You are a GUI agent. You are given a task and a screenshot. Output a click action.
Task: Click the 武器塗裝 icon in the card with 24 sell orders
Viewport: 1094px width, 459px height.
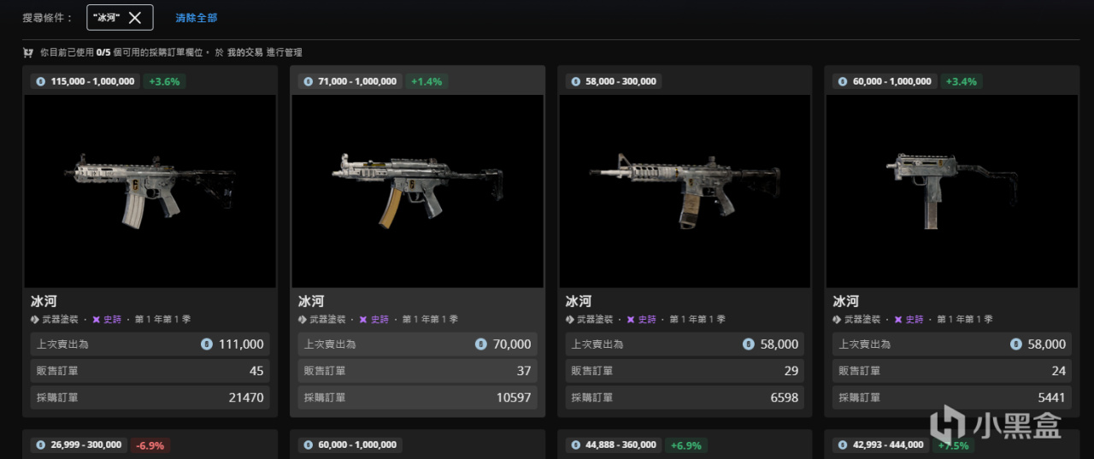tap(838, 320)
